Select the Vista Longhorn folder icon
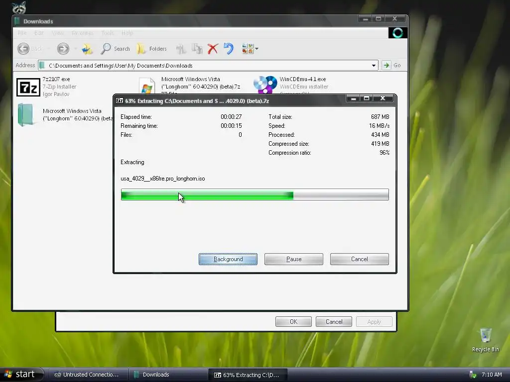This screenshot has height=382, width=510. click(x=25, y=114)
